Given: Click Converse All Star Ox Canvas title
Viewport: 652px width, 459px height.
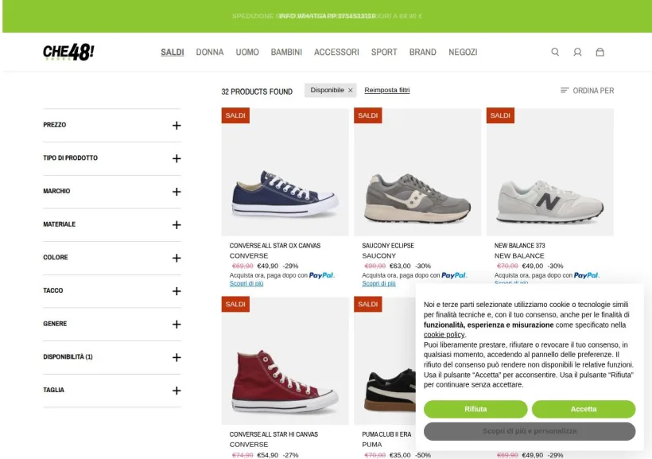Looking at the screenshot, I should pos(275,246).
